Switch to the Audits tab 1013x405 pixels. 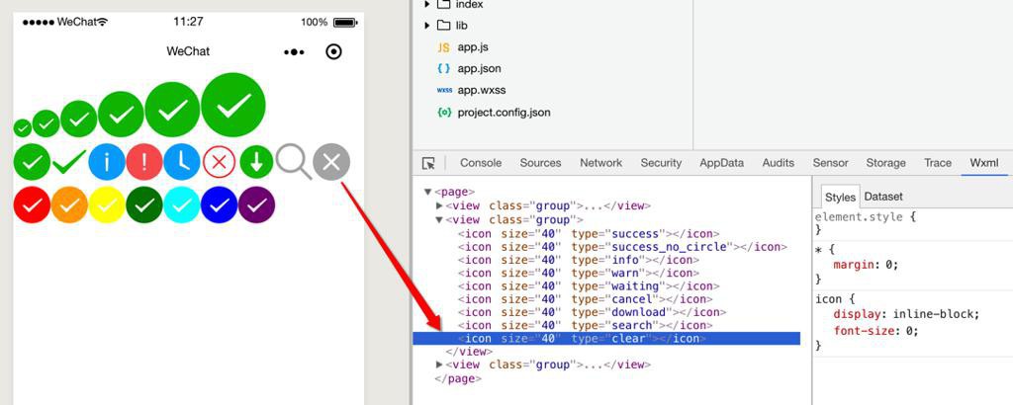(778, 163)
